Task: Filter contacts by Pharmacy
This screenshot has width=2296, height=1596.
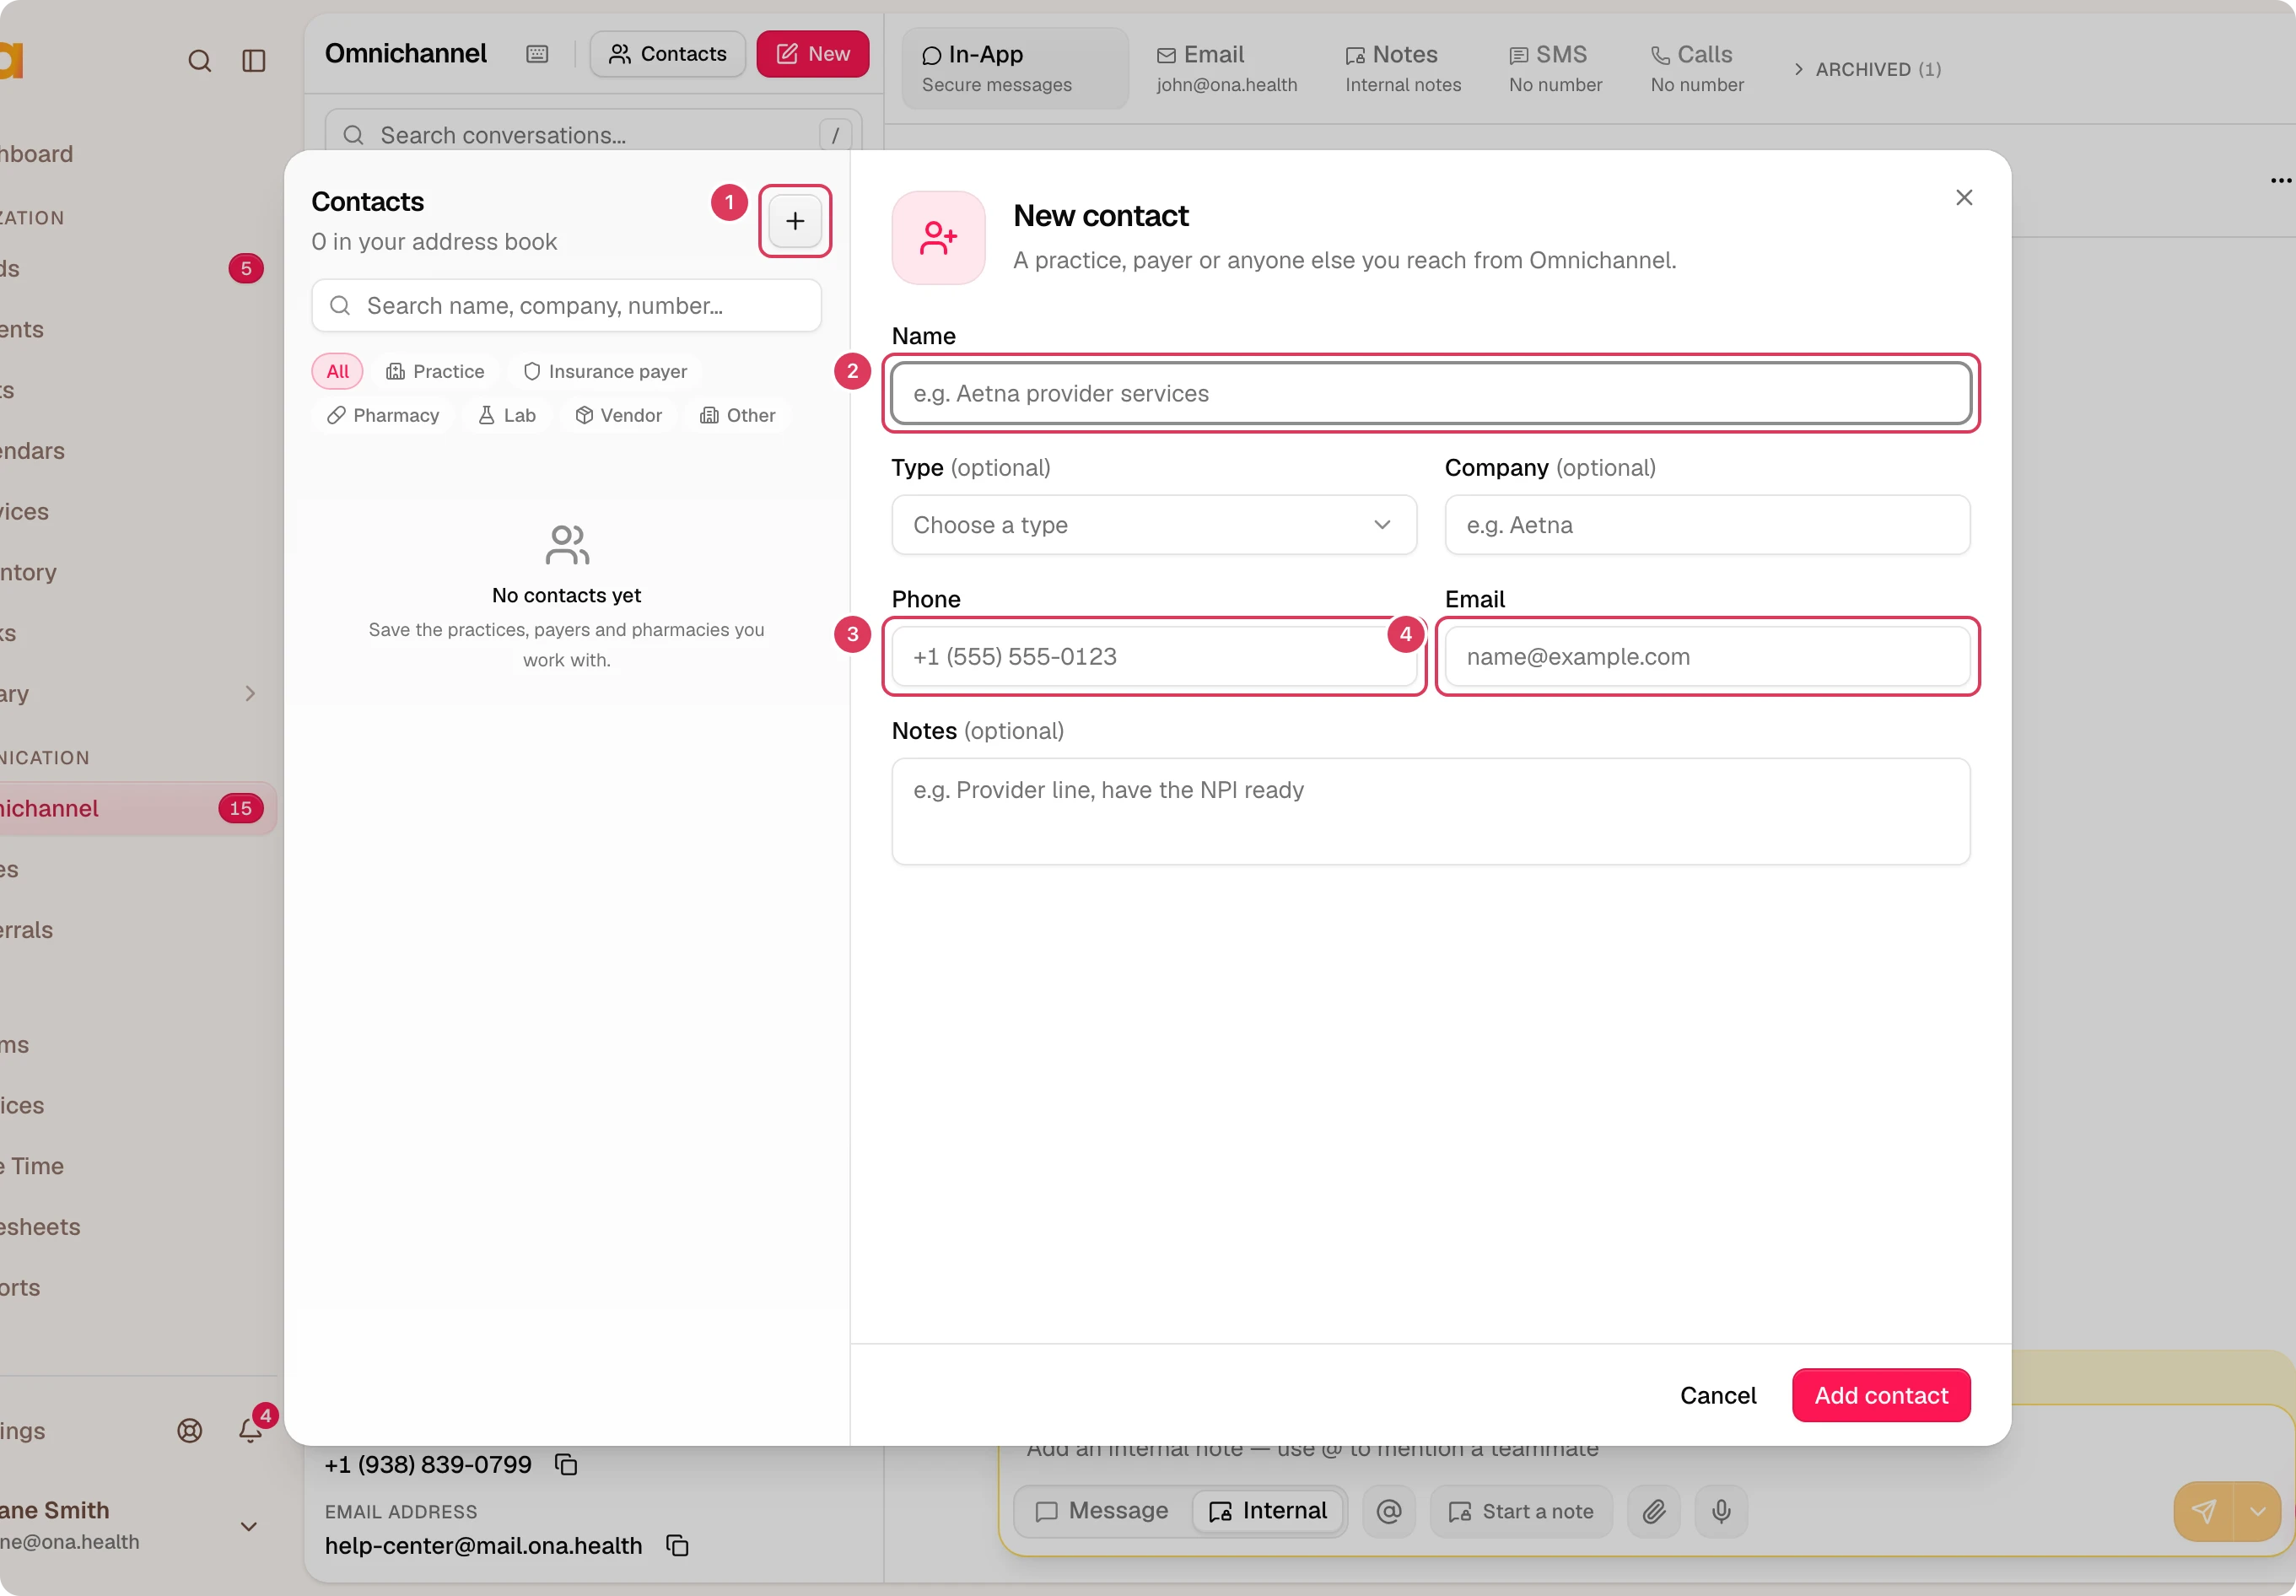Action: [383, 415]
